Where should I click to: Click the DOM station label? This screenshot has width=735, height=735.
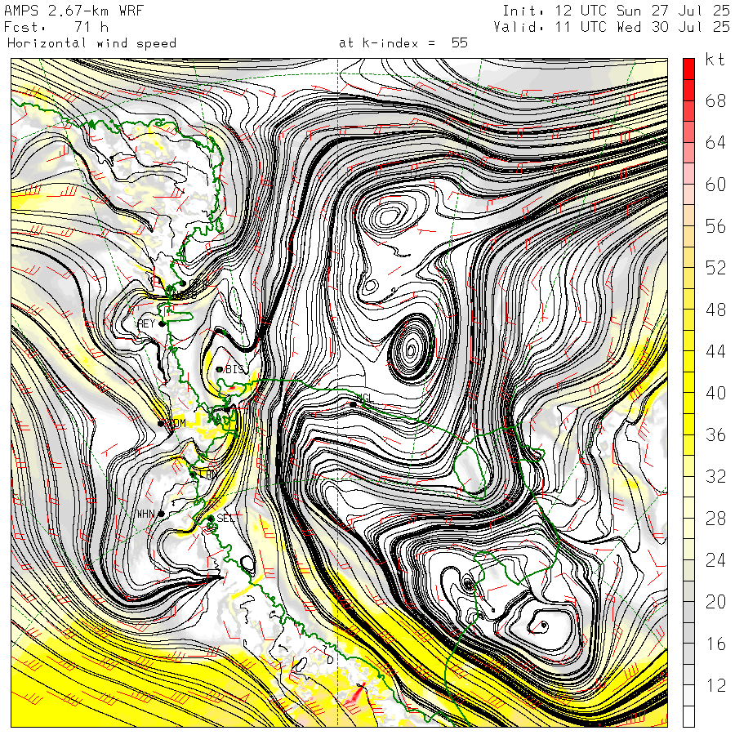coord(176,423)
